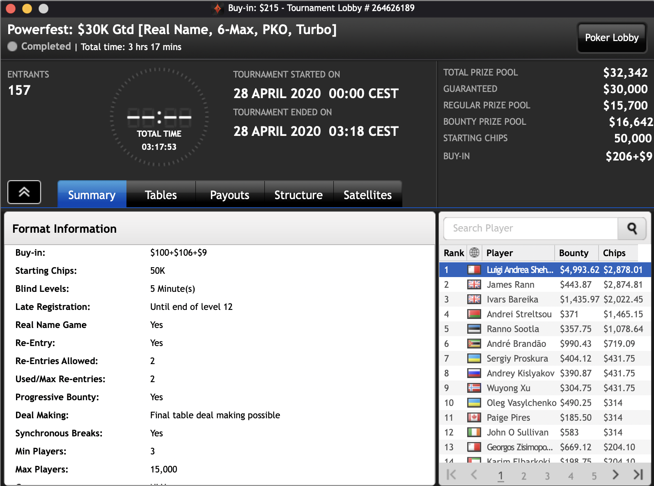This screenshot has height=486, width=654.
Task: Return to the Poker Lobby
Action: (611, 38)
